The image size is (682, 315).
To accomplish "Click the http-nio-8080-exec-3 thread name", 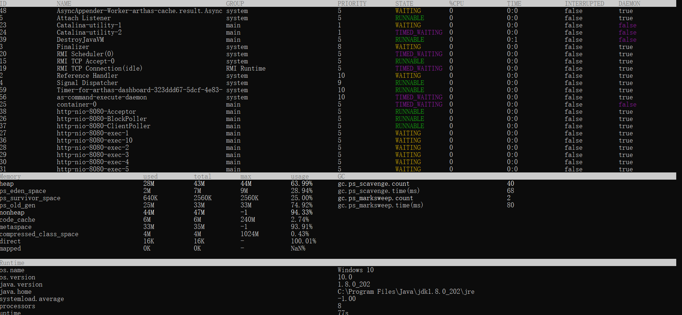I will point(93,155).
